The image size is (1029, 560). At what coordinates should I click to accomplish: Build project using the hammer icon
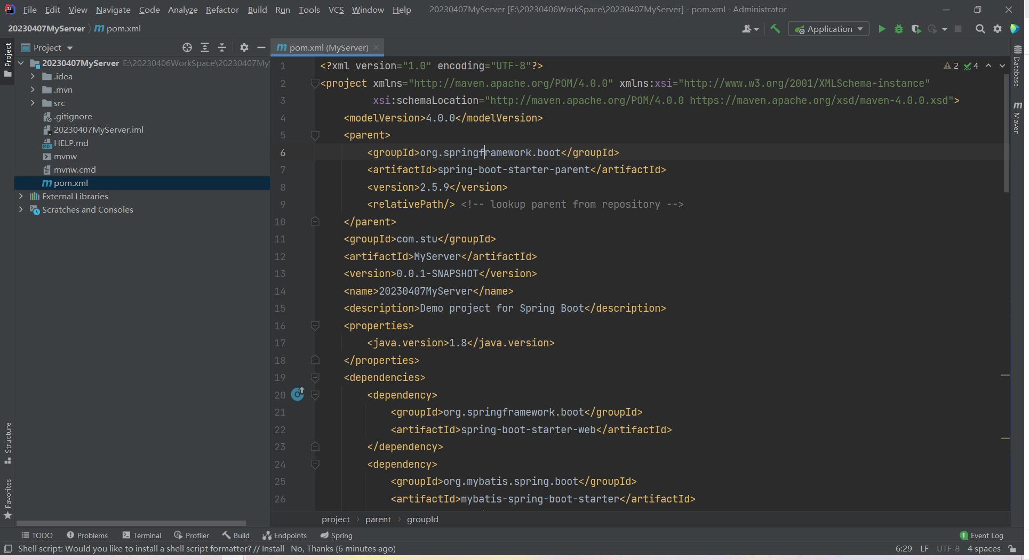tap(775, 29)
